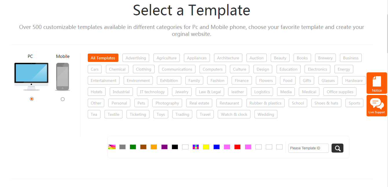Viewport: 388px width, 187px height.
Task: Pick the rainbow gradient color filter
Action: pyautogui.click(x=112, y=147)
